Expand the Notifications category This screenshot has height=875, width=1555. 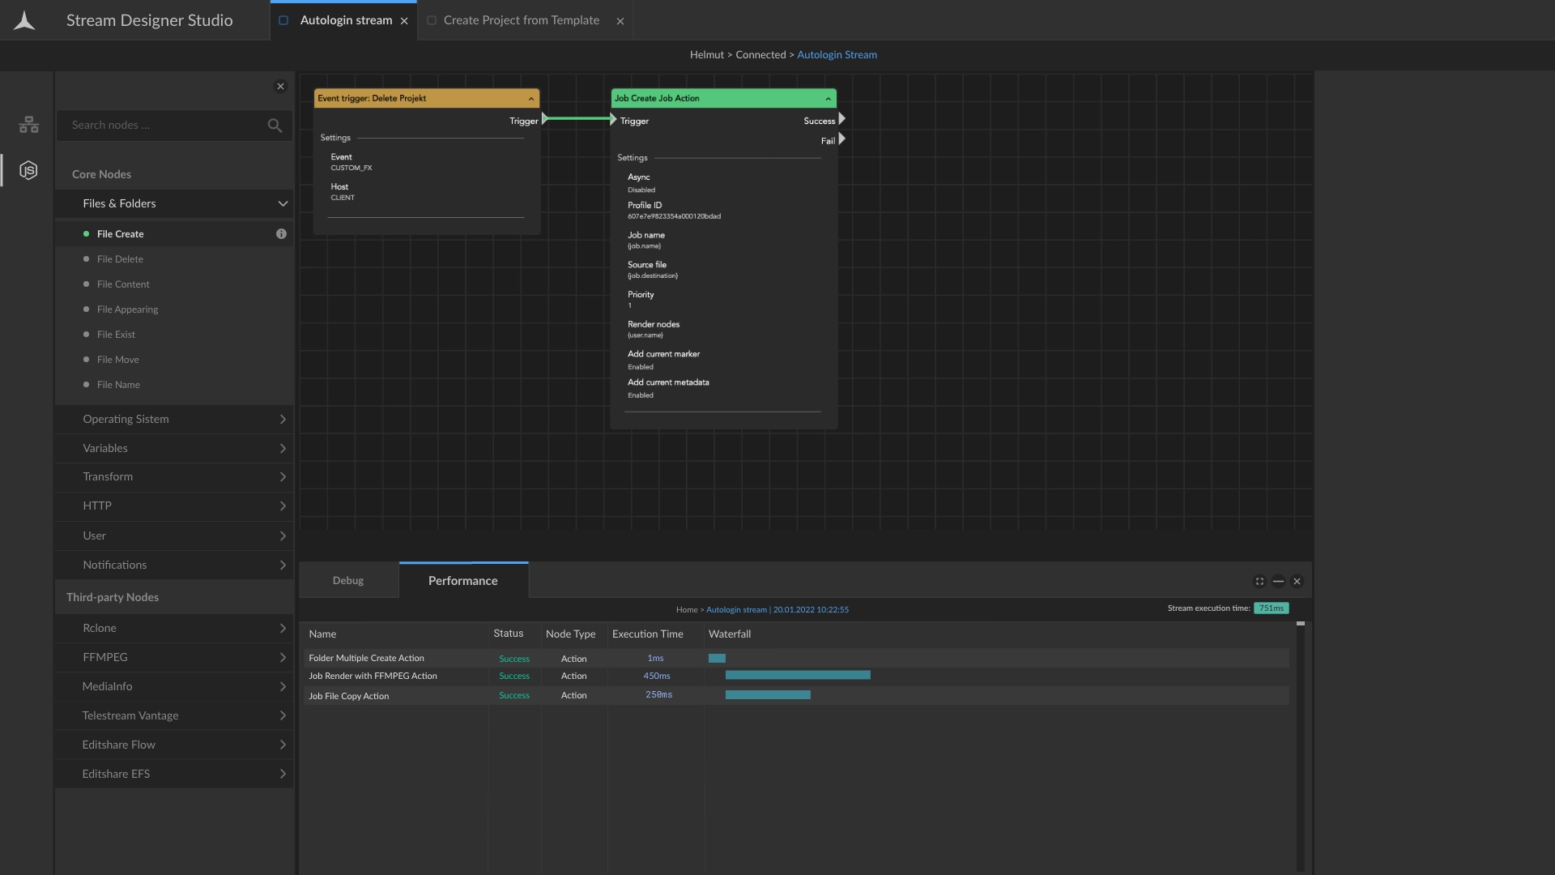(x=283, y=566)
